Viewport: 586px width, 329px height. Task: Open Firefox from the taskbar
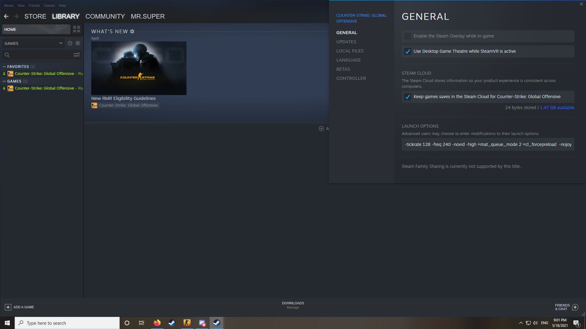tap(157, 323)
